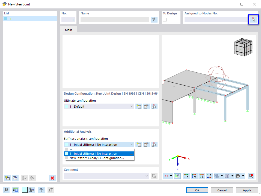
Task: Expand the Comment dropdown
Action: pos(146,176)
